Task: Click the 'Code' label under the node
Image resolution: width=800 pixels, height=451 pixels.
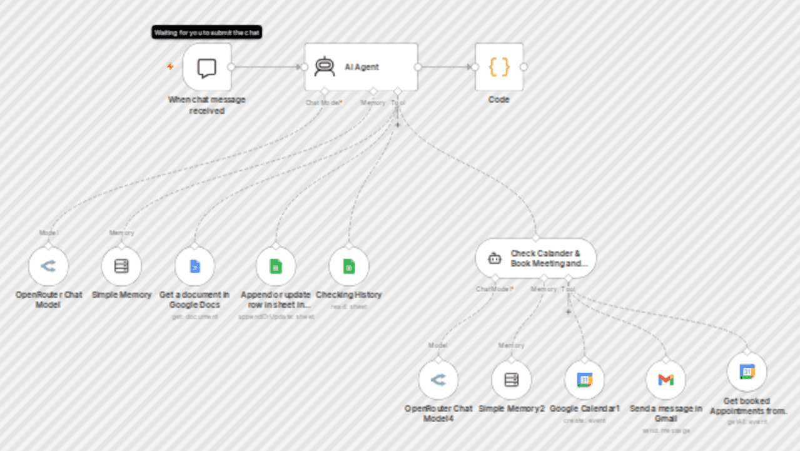Action: tap(499, 99)
